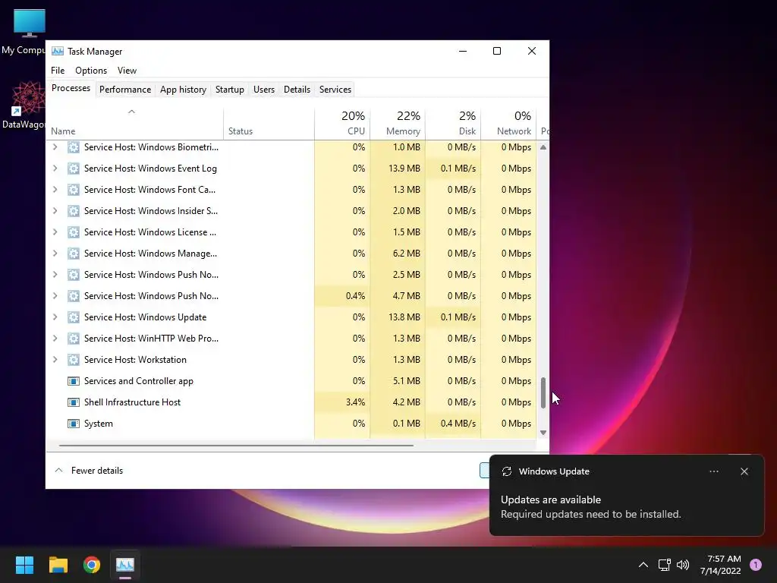777x583 pixels.
Task: Show hidden system tray icons
Action: point(643,565)
